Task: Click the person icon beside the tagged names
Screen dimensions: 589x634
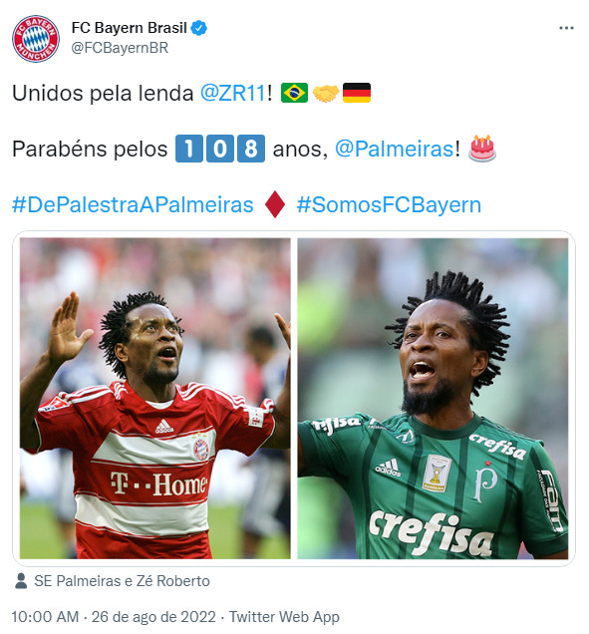Action: (21, 581)
